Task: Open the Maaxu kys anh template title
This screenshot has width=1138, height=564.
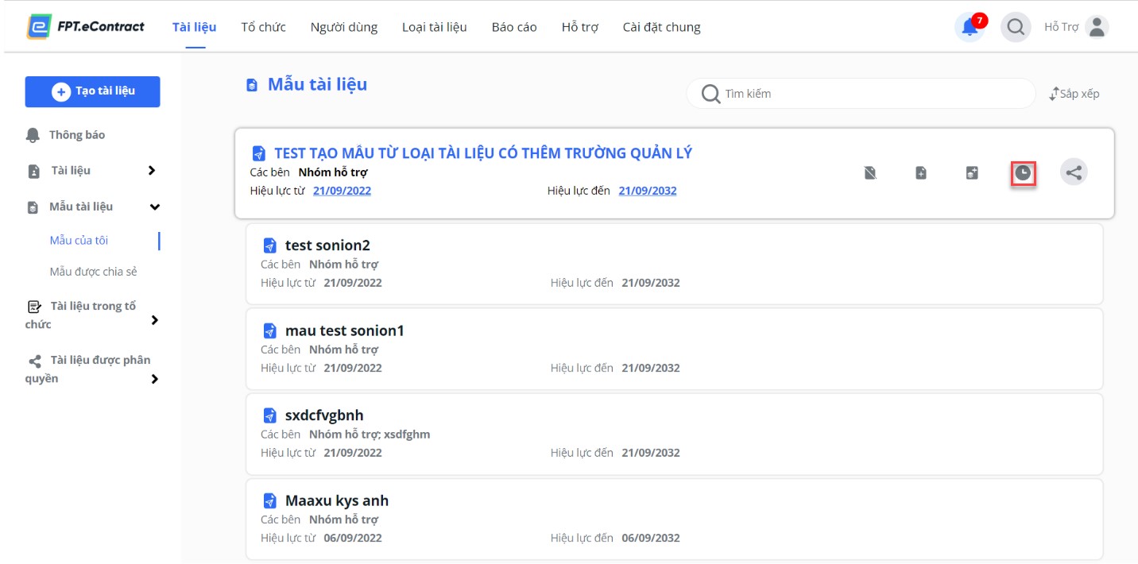Action: tap(337, 501)
